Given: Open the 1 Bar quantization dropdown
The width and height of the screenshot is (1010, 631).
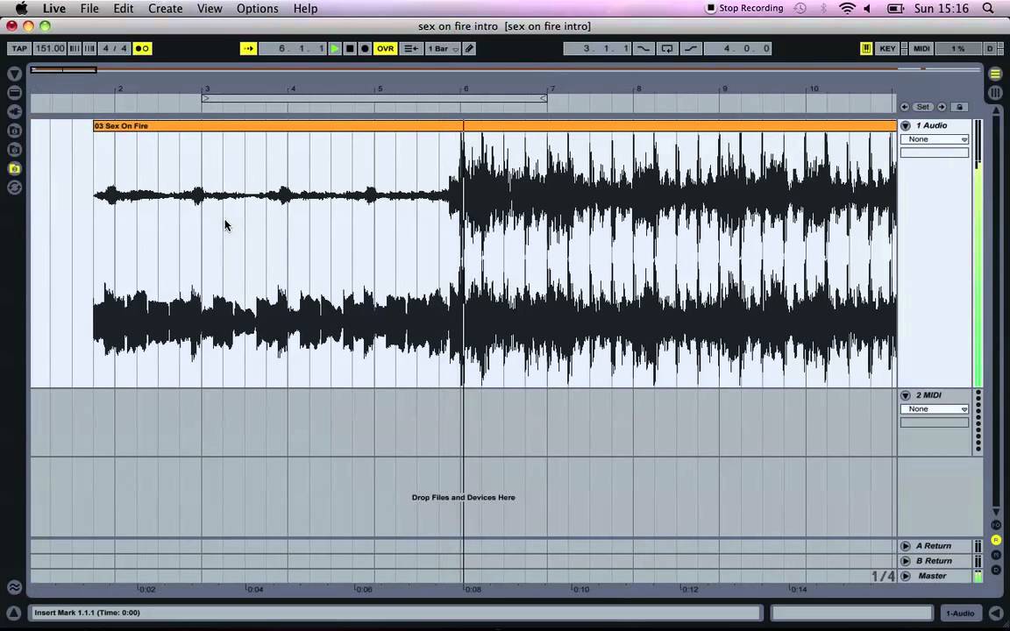Looking at the screenshot, I should pyautogui.click(x=443, y=48).
